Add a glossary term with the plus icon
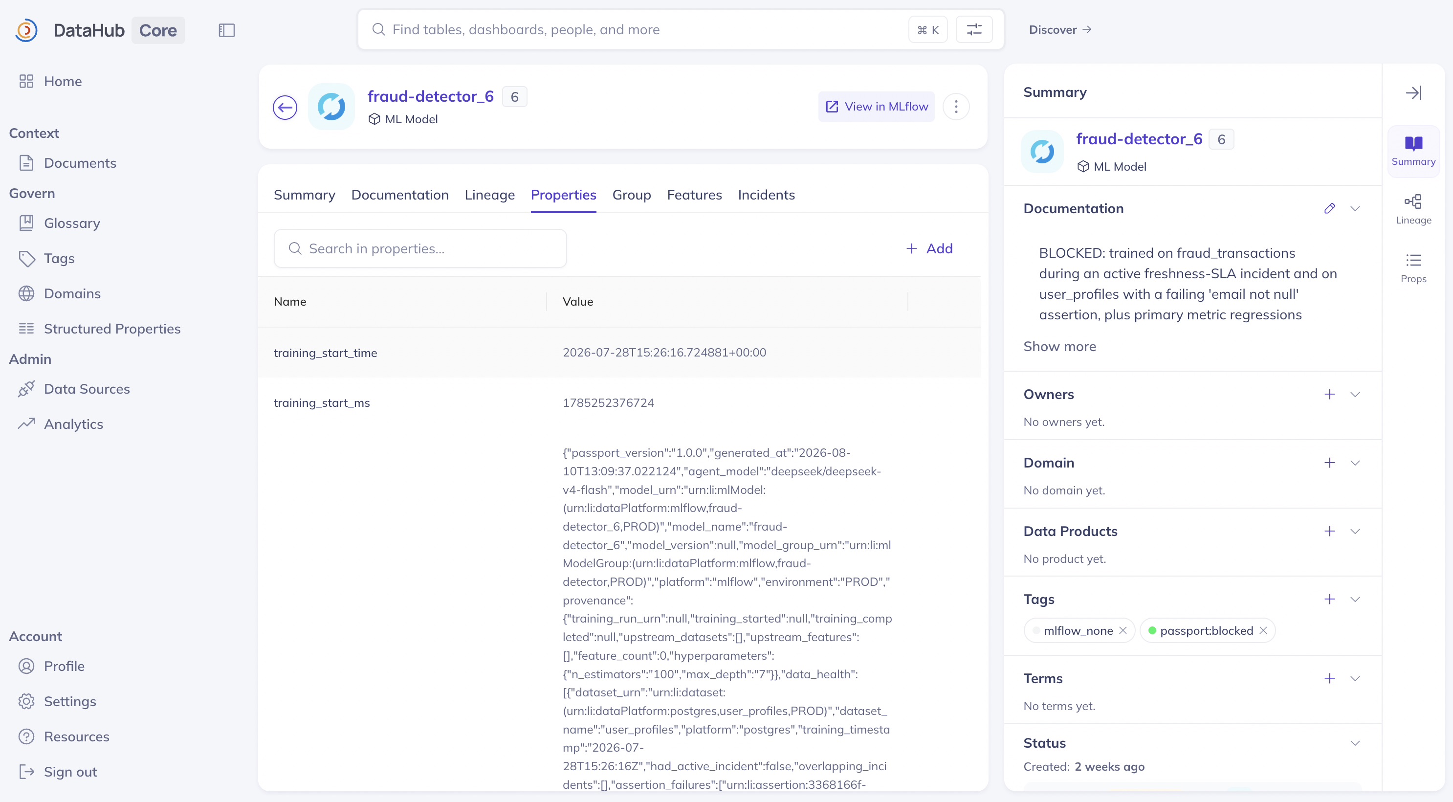1453x802 pixels. 1329,678
